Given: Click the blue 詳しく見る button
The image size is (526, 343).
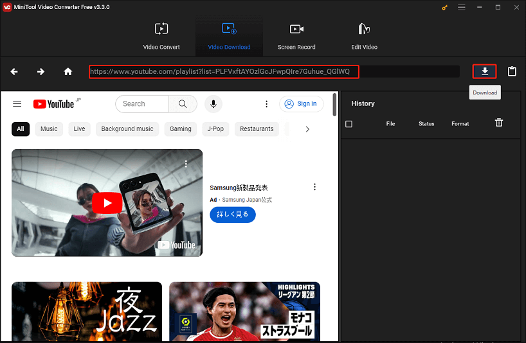Looking at the screenshot, I should click(233, 215).
